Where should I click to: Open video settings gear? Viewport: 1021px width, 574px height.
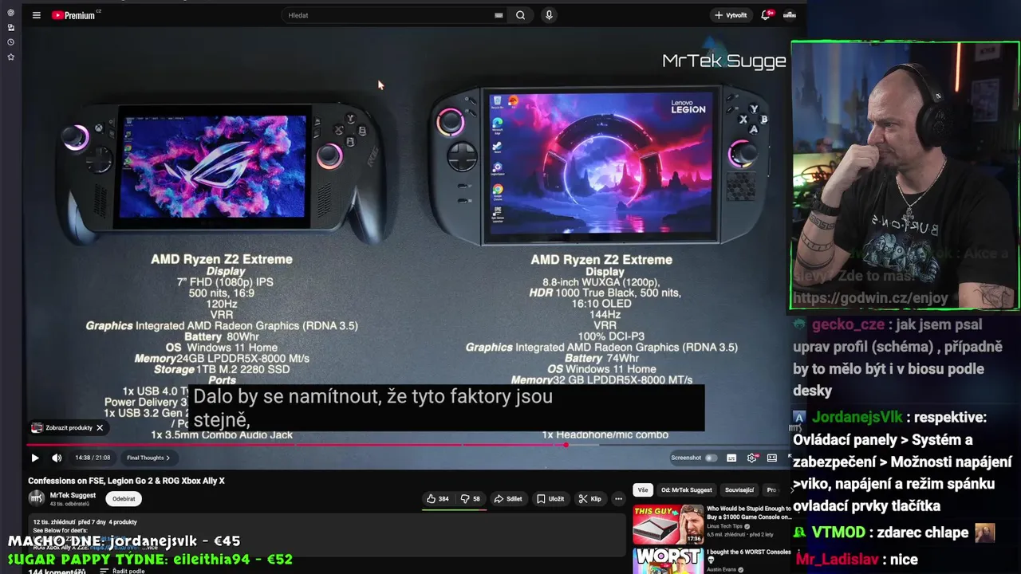coord(751,458)
